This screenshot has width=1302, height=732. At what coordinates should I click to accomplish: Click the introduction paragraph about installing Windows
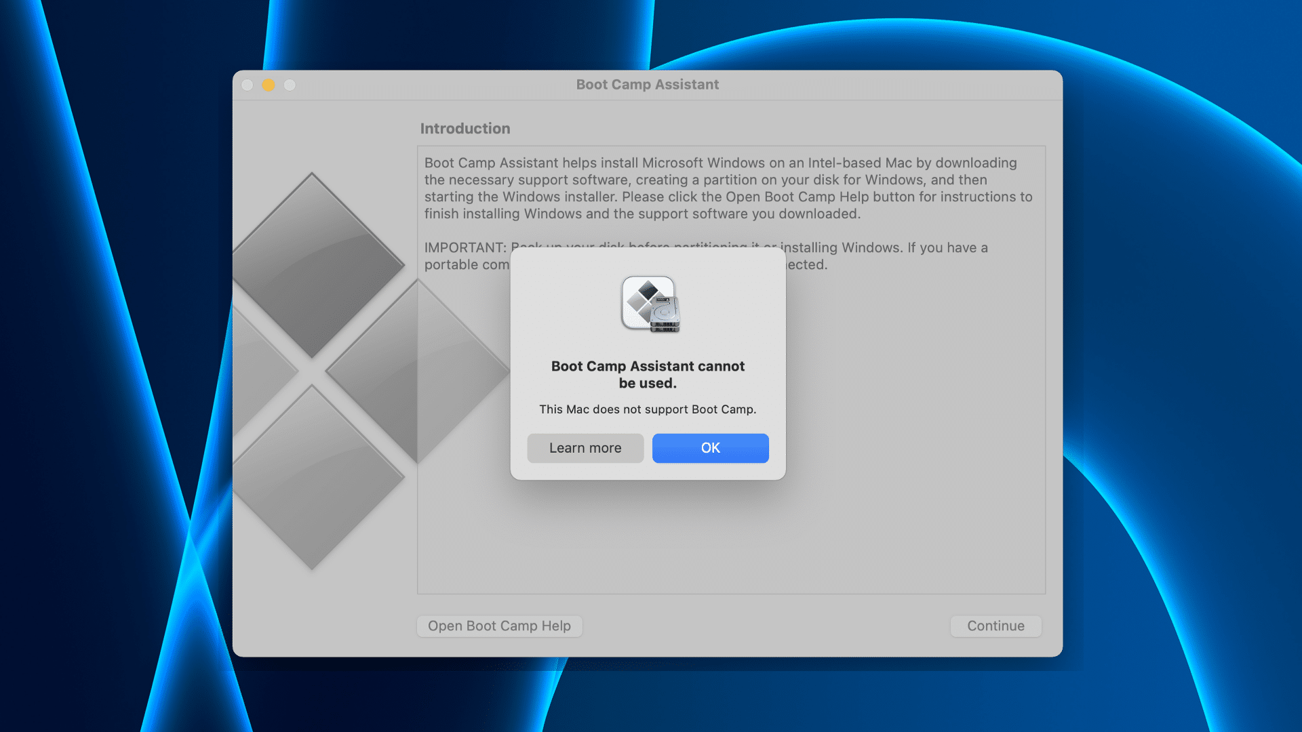(728, 188)
